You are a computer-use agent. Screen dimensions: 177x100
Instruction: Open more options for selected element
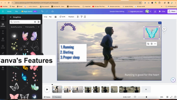(x=155, y=44)
